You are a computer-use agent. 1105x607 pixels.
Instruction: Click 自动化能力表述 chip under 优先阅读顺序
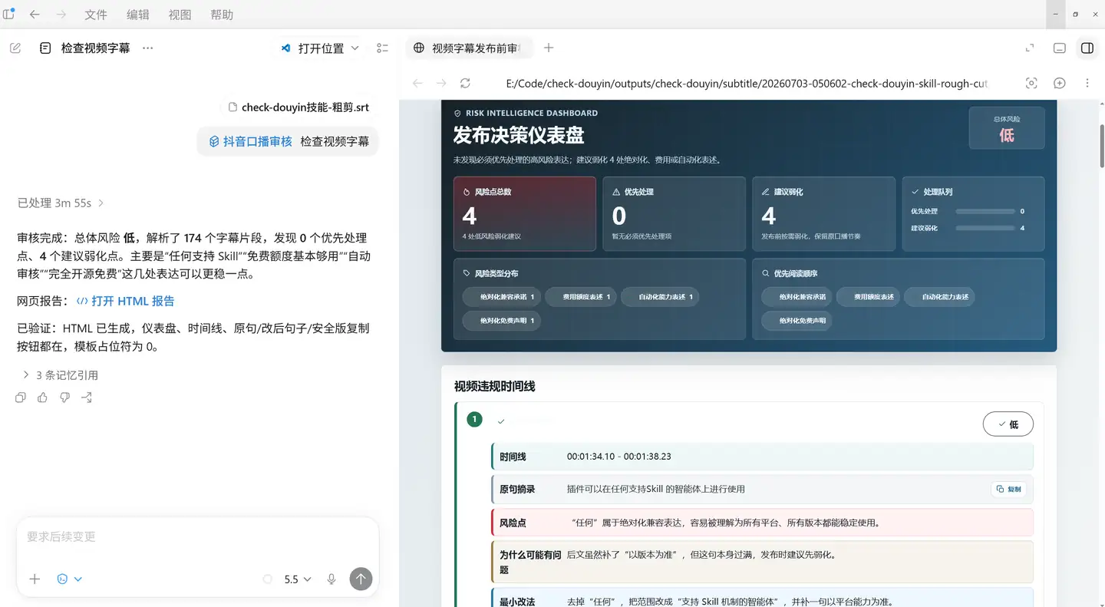point(939,297)
